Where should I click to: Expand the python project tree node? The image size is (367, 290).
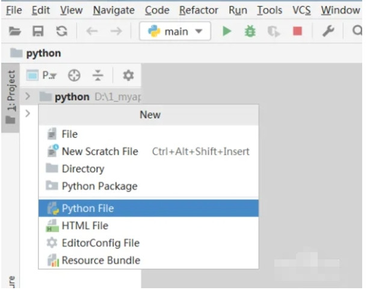pos(28,97)
